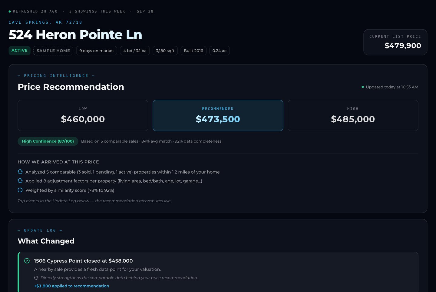Select the Low price card $460,000
The image size is (436, 292).
pyautogui.click(x=83, y=115)
